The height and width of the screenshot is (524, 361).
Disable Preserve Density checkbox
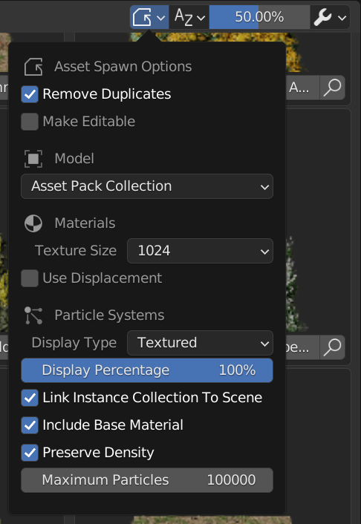(x=30, y=453)
